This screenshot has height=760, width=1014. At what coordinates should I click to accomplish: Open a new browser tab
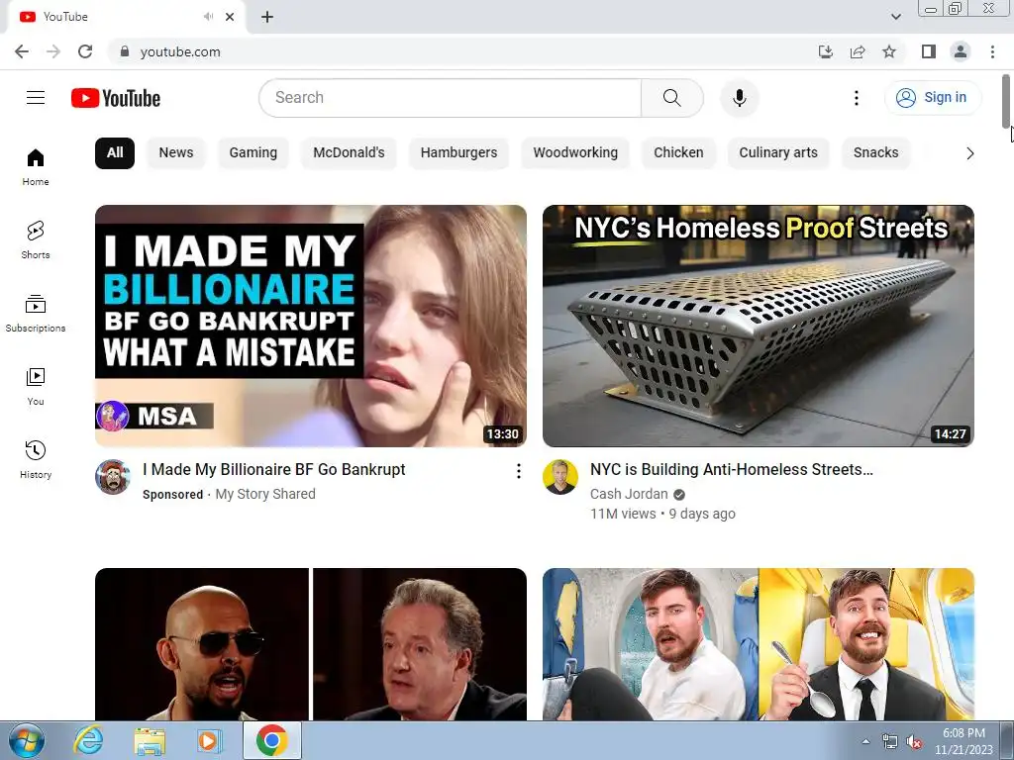(267, 17)
